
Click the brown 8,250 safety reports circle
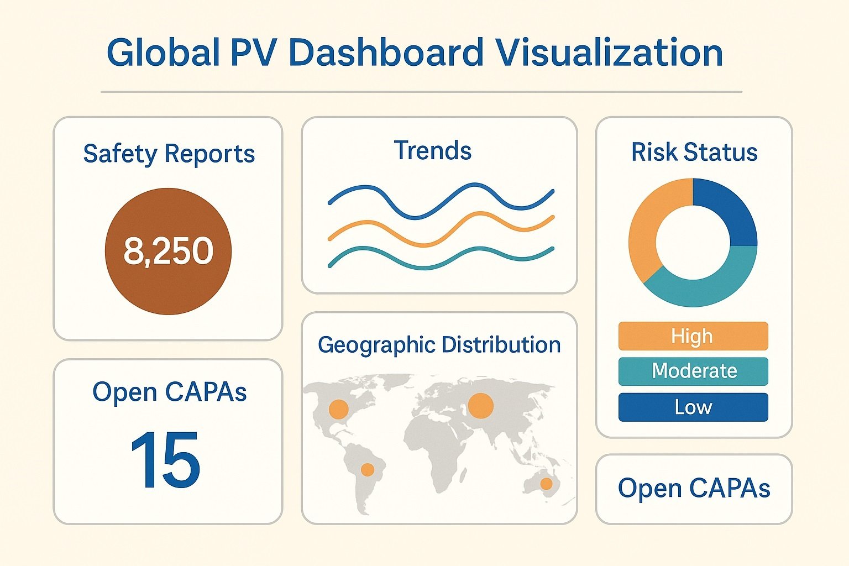[x=168, y=251]
